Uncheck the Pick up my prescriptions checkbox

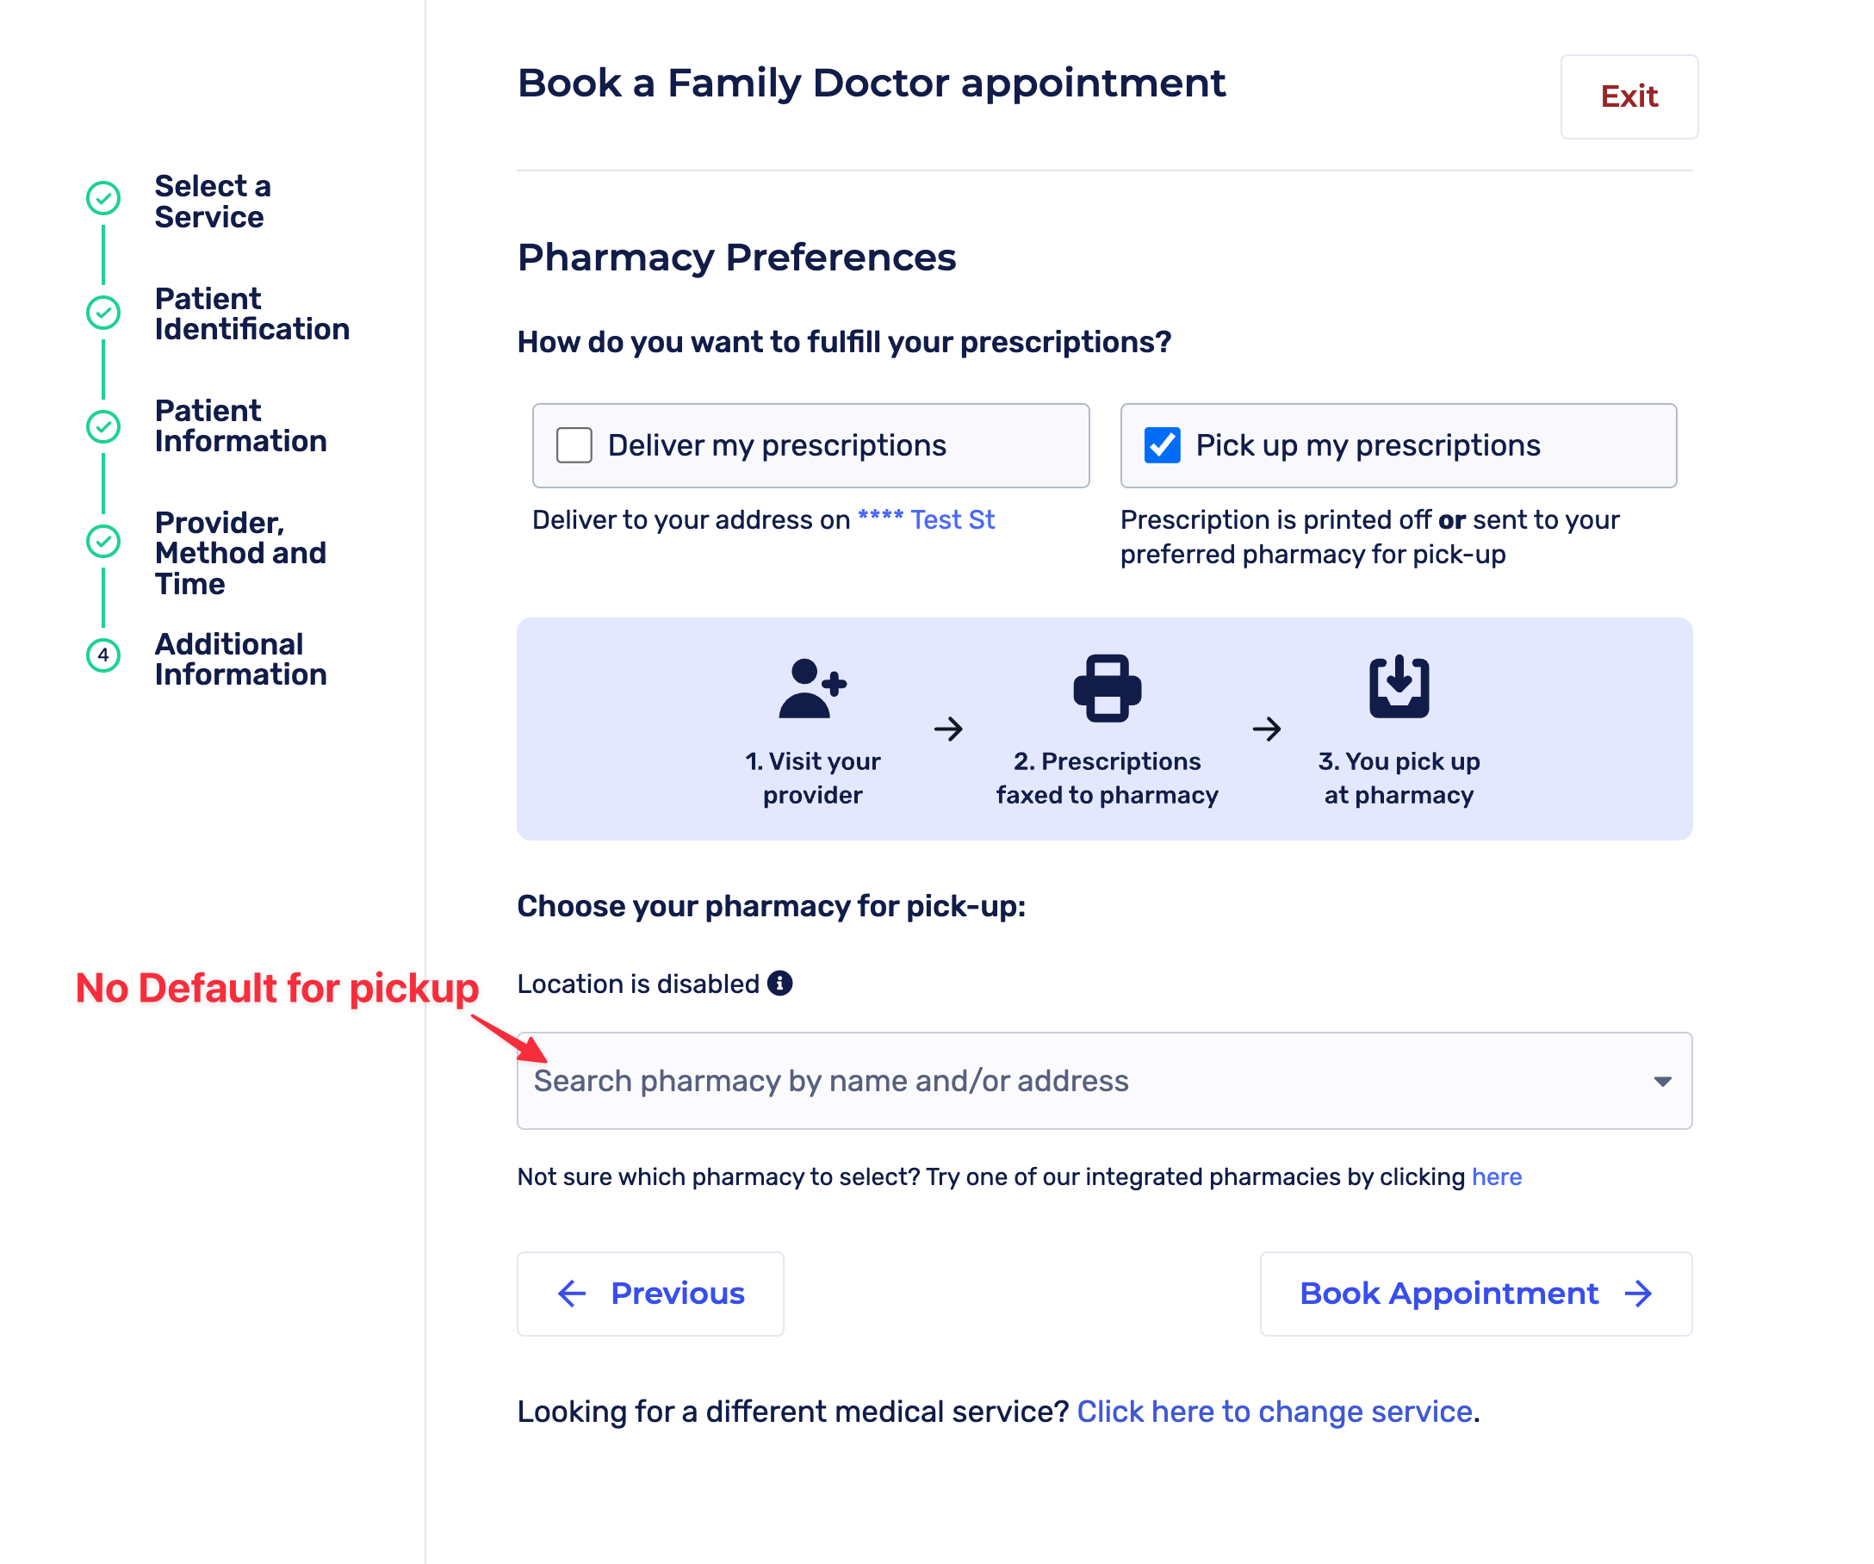pos(1162,445)
